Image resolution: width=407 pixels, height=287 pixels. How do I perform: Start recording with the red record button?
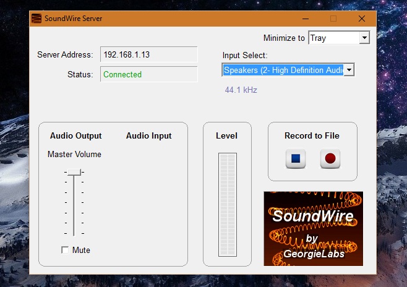(x=330, y=159)
